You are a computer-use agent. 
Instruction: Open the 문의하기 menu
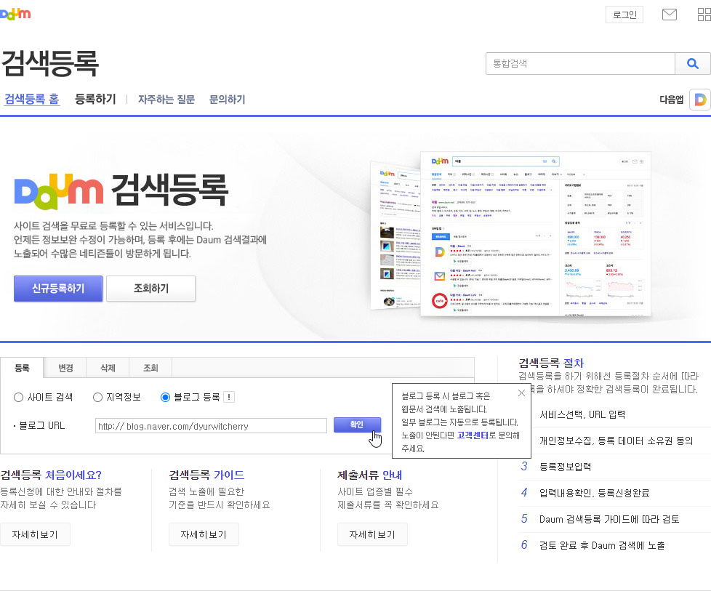[227, 100]
